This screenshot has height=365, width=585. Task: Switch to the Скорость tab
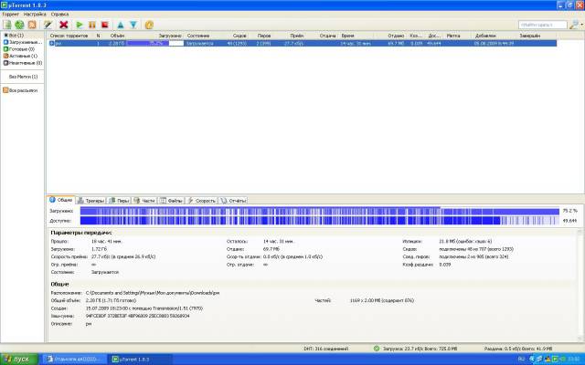point(201,201)
